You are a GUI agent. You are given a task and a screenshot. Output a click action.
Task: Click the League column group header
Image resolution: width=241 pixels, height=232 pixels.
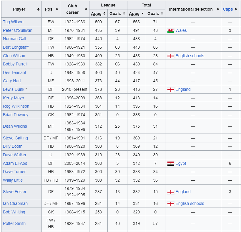(x=108, y=5)
